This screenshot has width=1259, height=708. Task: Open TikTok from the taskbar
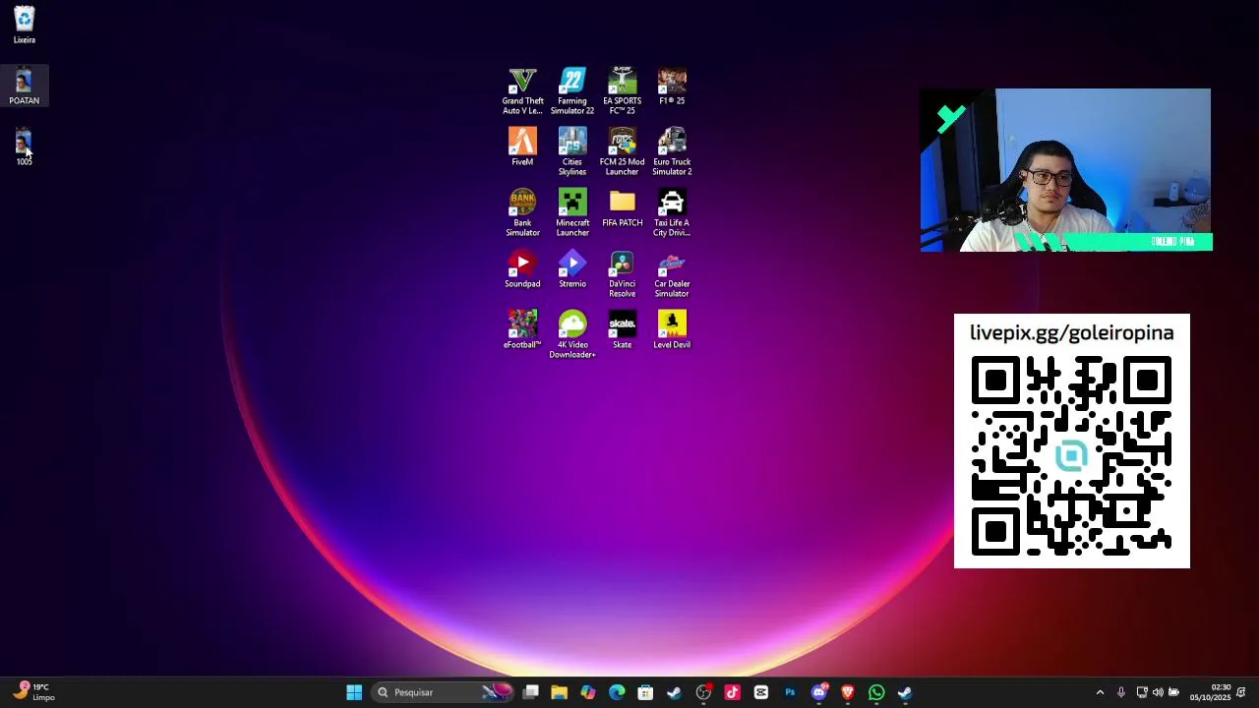pos(732,692)
